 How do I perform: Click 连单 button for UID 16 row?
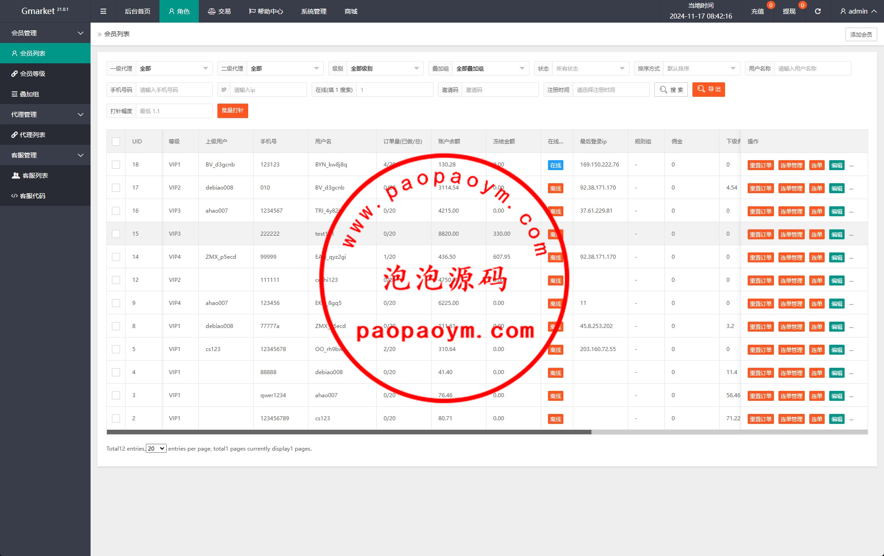click(x=817, y=211)
